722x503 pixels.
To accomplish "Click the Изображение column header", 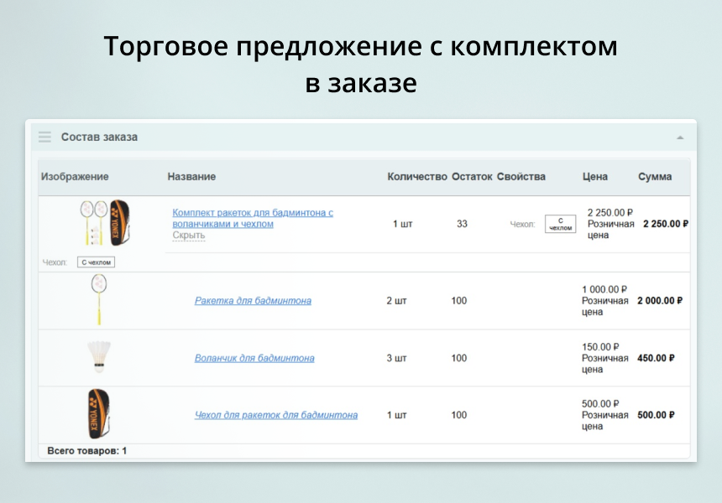I will [75, 177].
